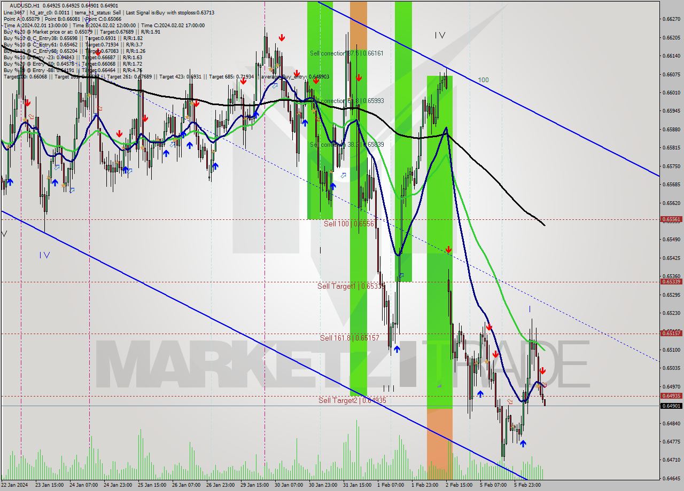Screen dimensions: 684x491
Task: Click the 'Sell correction 61.8 | 0.65993' label
Action: pyautogui.click(x=347, y=100)
